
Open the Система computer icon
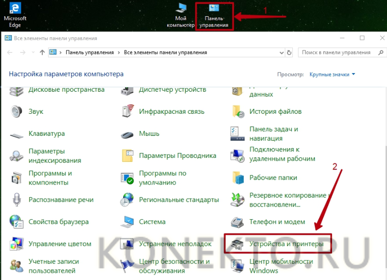tap(128, 222)
